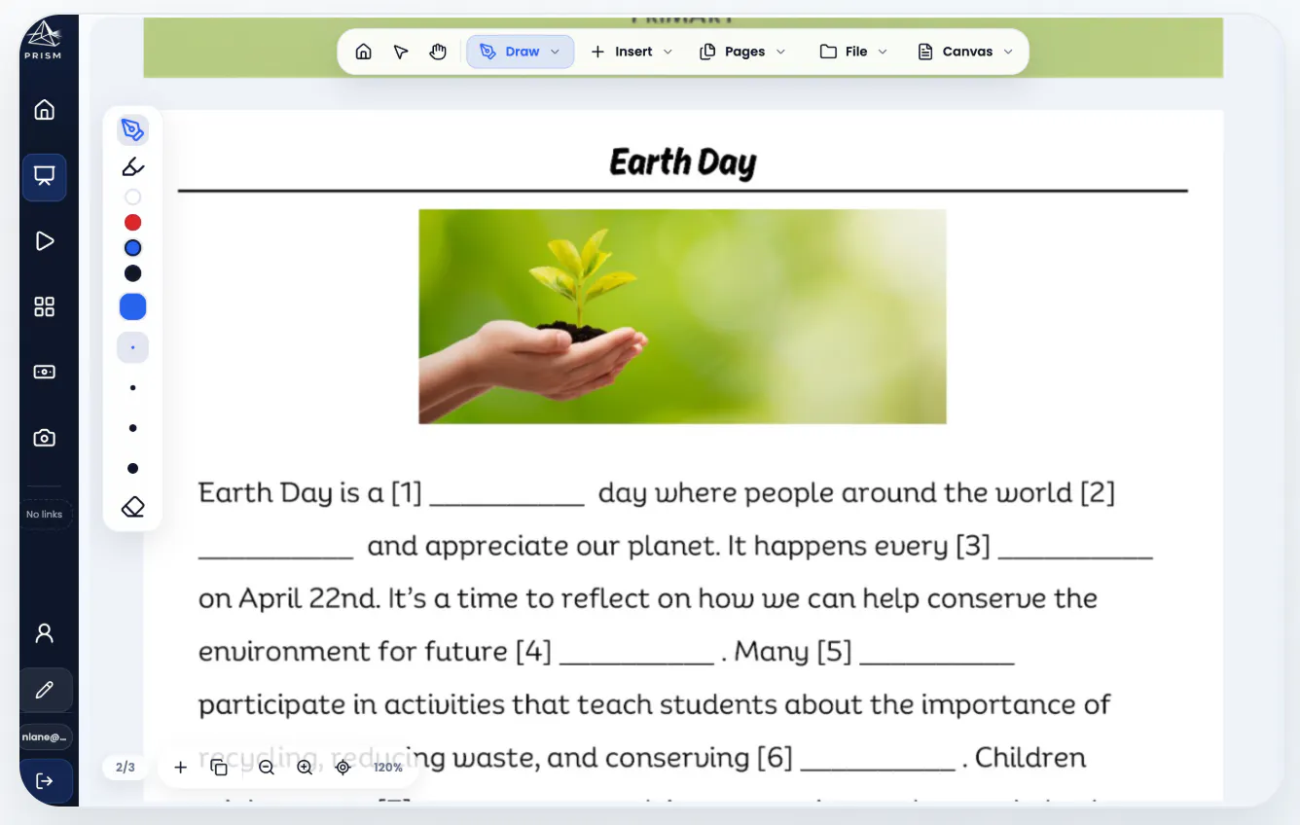This screenshot has height=825, width=1300.
Task: Open the Canvas menu
Action: (x=965, y=52)
